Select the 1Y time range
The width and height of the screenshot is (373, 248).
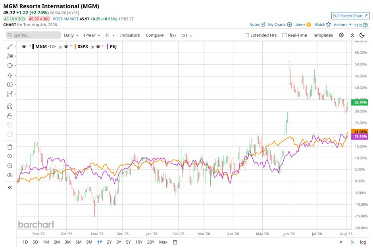click(100, 242)
